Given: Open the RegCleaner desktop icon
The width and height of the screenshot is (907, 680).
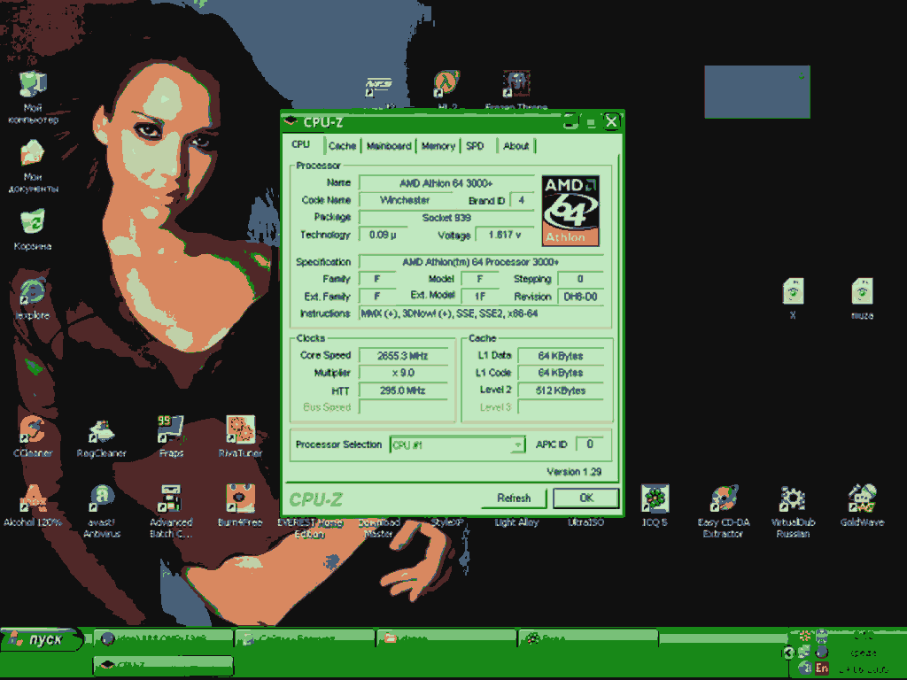Looking at the screenshot, I should click(101, 437).
